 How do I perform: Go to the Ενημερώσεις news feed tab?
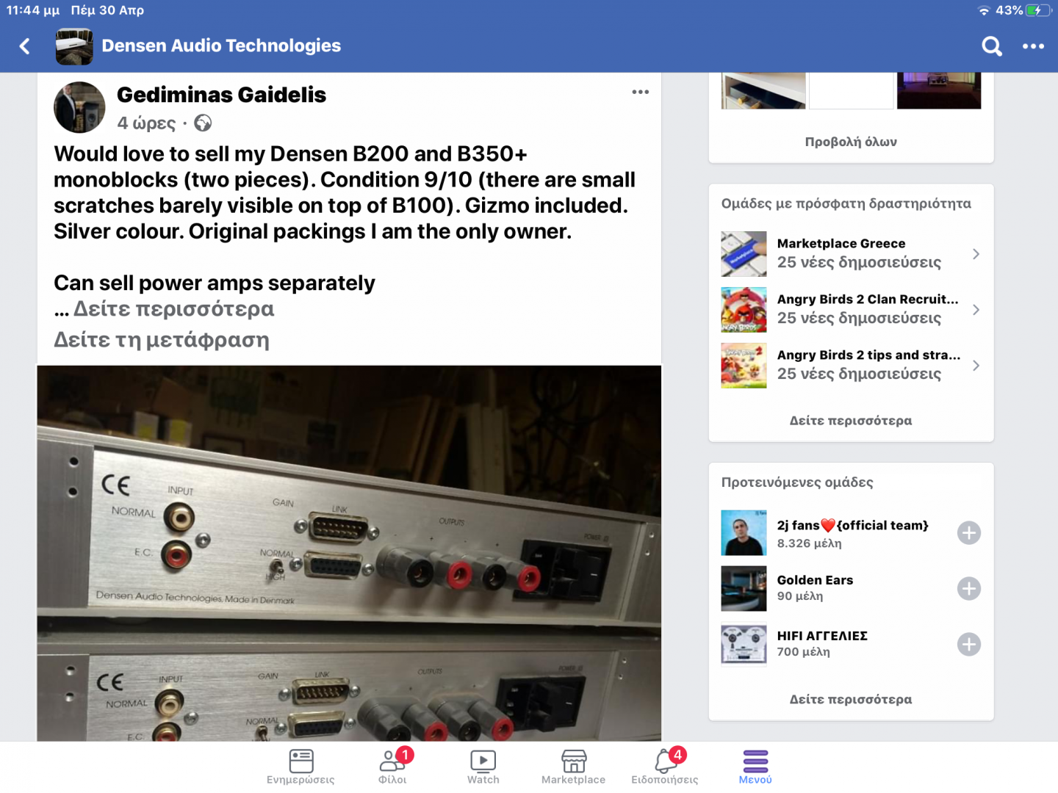301,766
